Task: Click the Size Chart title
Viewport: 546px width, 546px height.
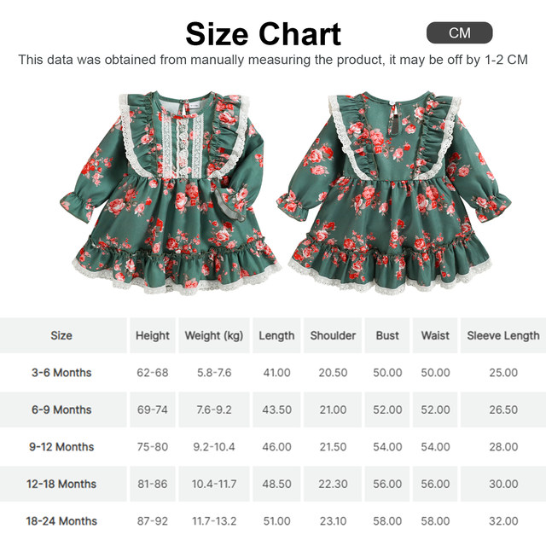Action: point(264,34)
